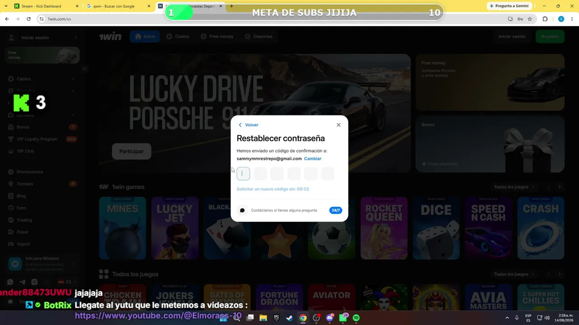Image resolution: width=579 pixels, height=325 pixels.
Task: Open the Mines game thumbnail
Action: point(123,228)
